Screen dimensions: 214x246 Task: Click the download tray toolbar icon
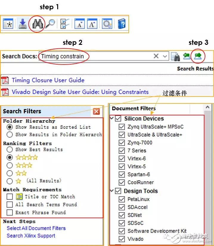tap(22, 24)
